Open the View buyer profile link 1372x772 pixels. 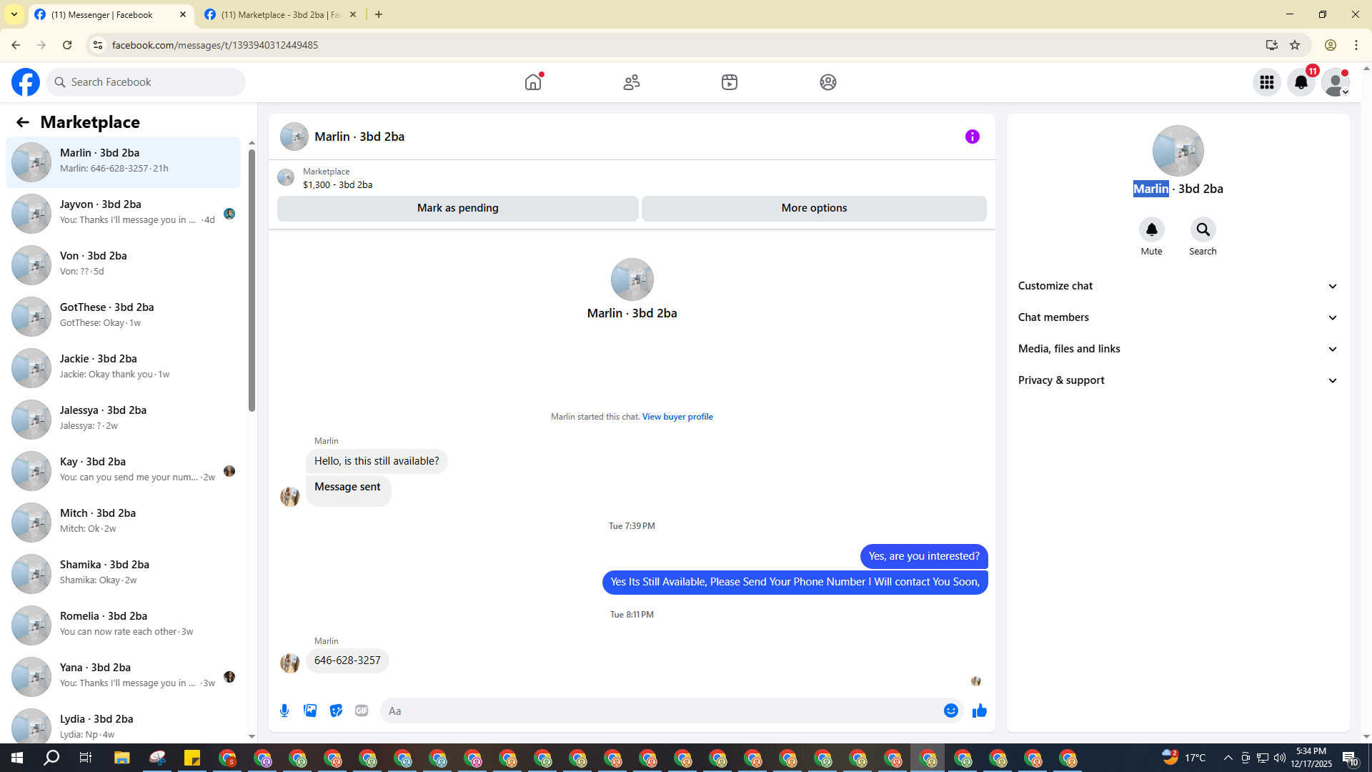tap(677, 417)
